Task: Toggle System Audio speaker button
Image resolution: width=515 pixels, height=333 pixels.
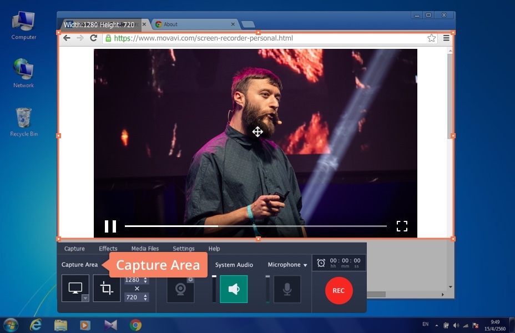Action: [x=234, y=289]
